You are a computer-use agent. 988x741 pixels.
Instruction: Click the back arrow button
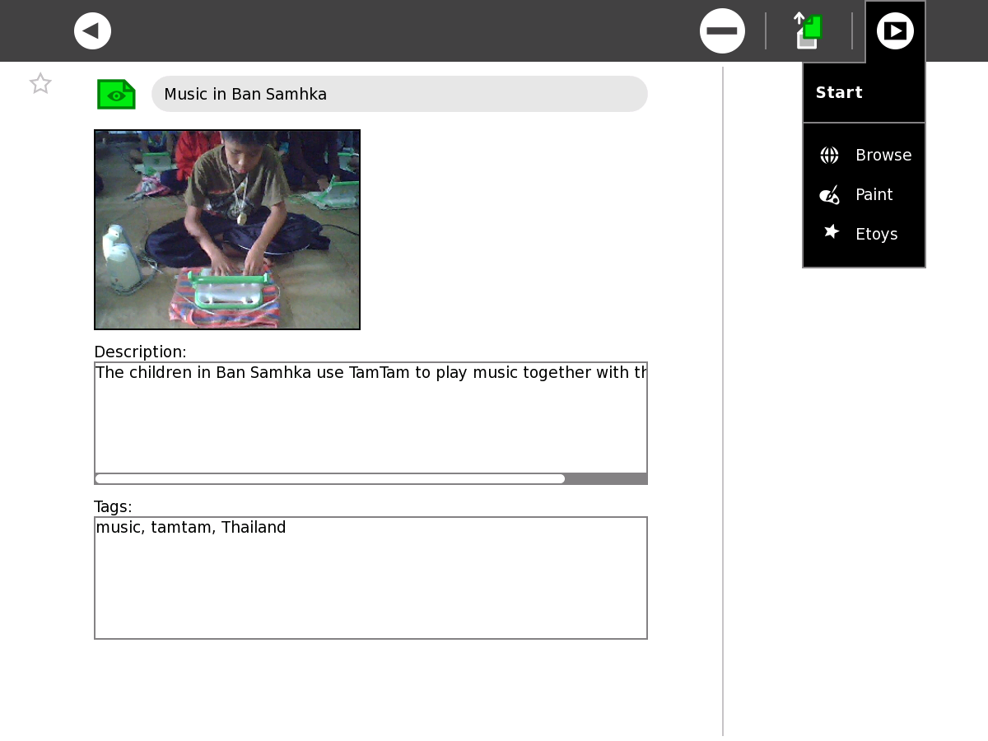[92, 31]
